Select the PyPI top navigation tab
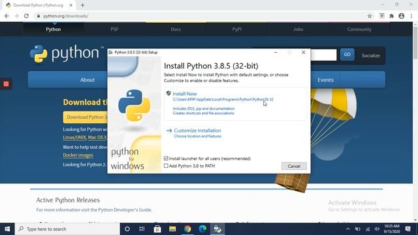 tap(237, 29)
